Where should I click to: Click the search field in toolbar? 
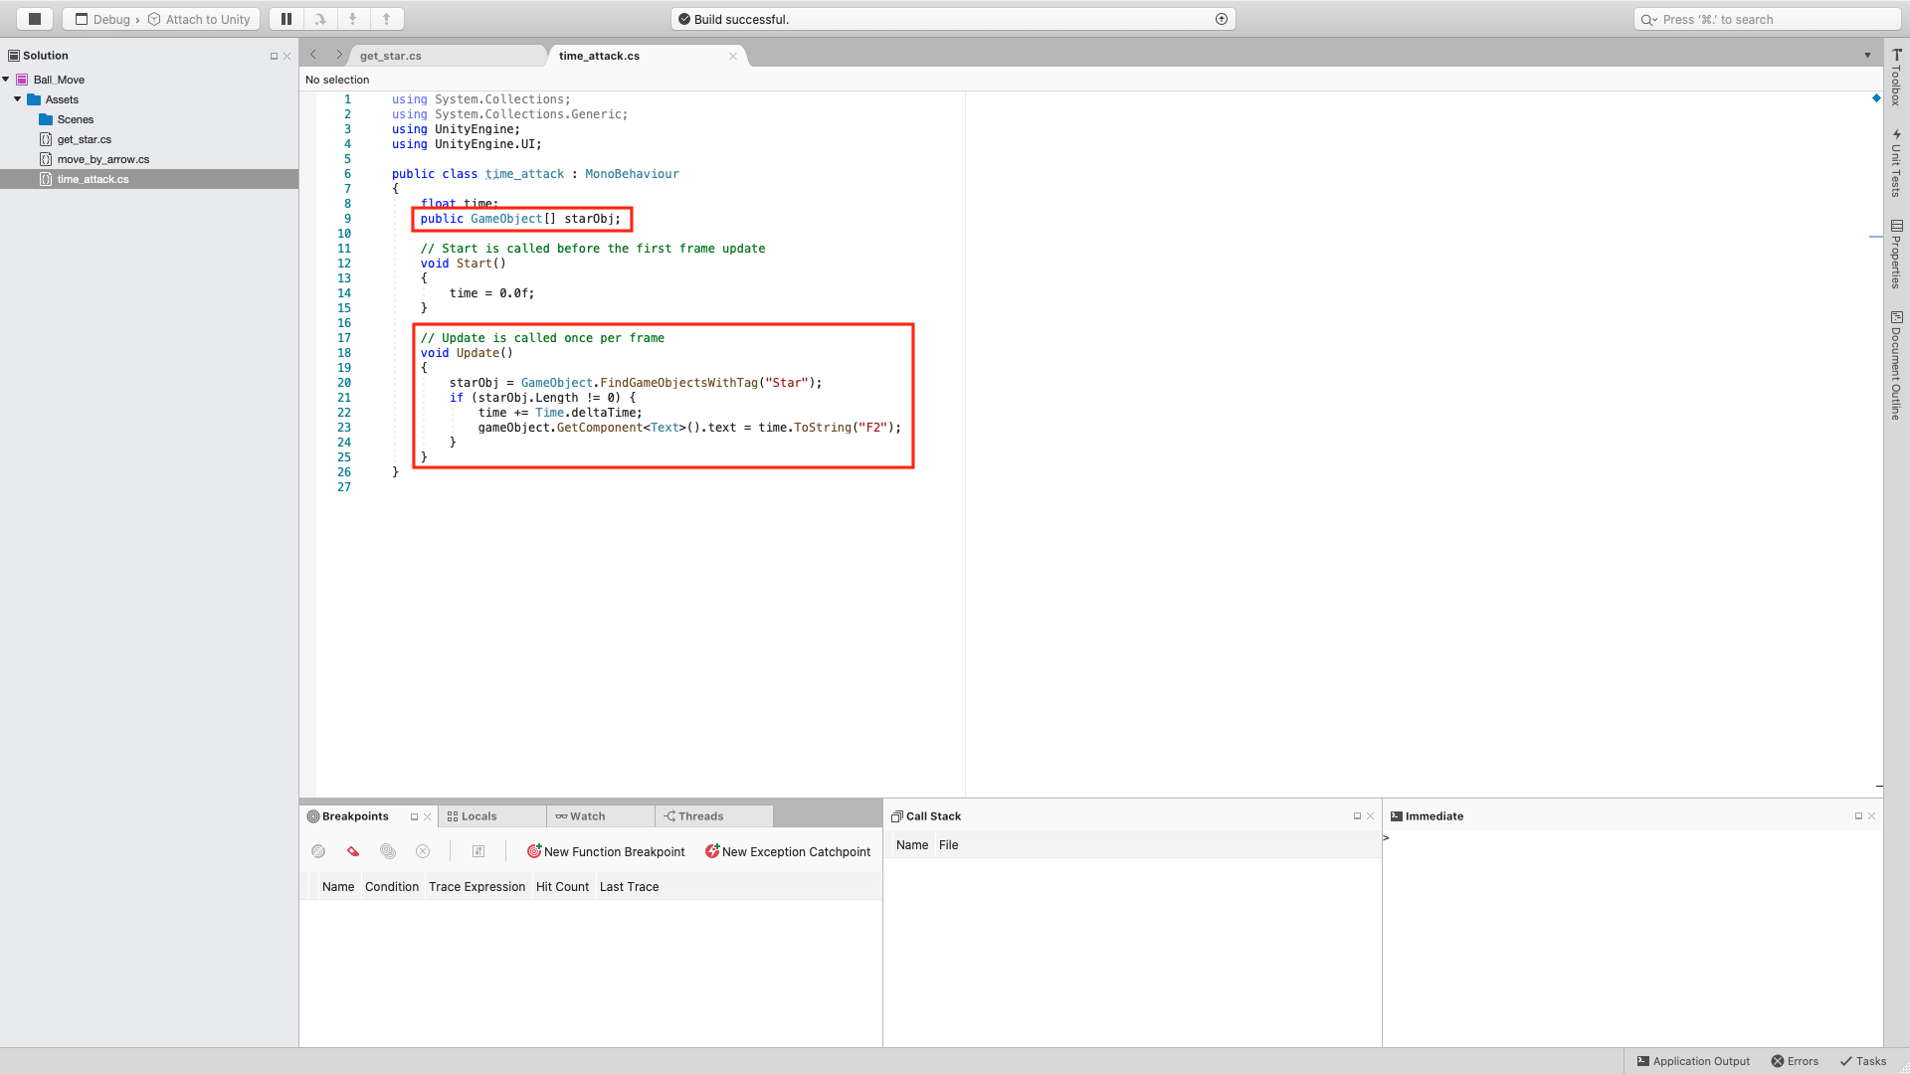click(1767, 19)
